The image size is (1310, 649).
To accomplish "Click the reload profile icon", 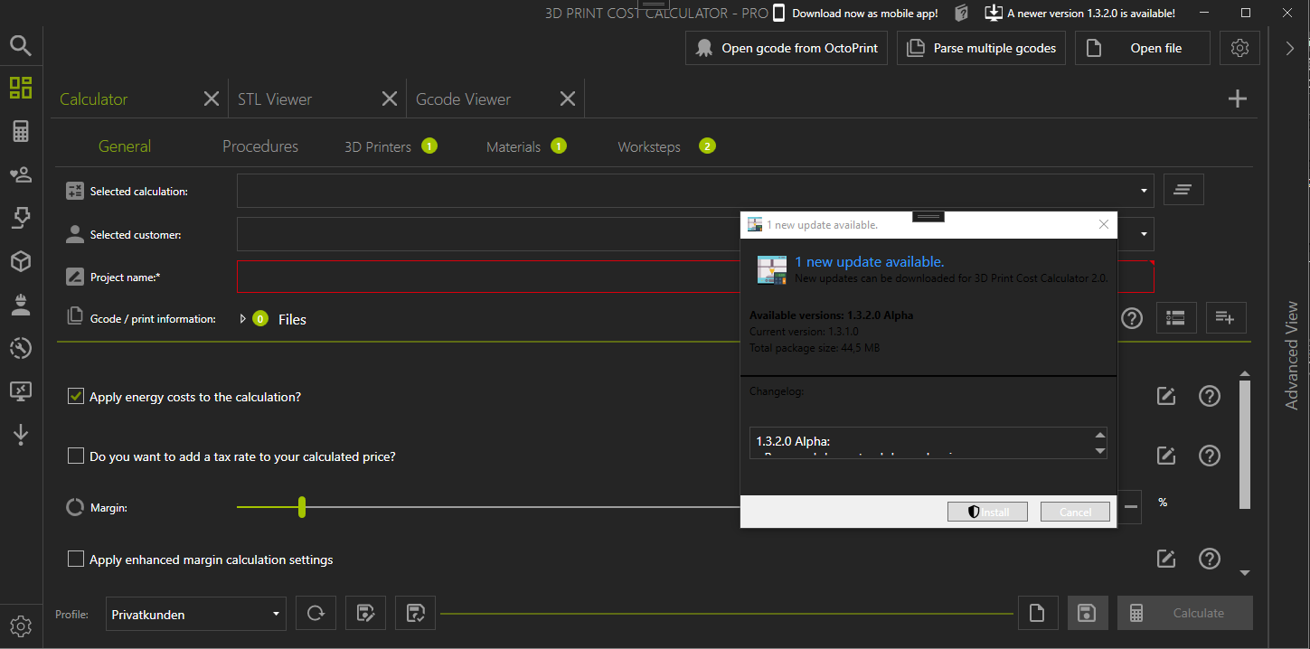I will (x=316, y=613).
